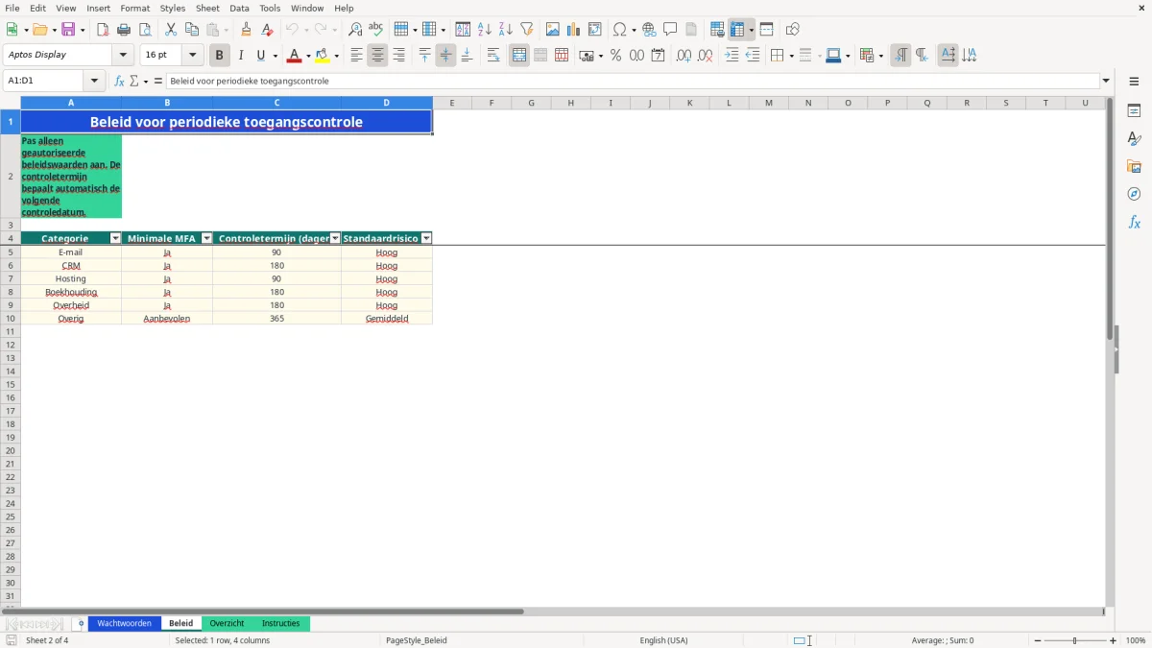Image resolution: width=1152 pixels, height=648 pixels.
Task: Open the sidebar Navigator compass icon
Action: [1134, 195]
